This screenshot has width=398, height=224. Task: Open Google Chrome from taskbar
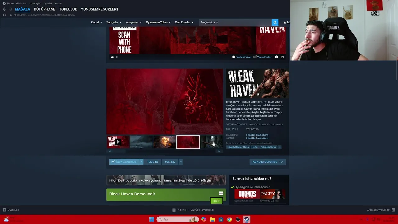click(x=229, y=219)
